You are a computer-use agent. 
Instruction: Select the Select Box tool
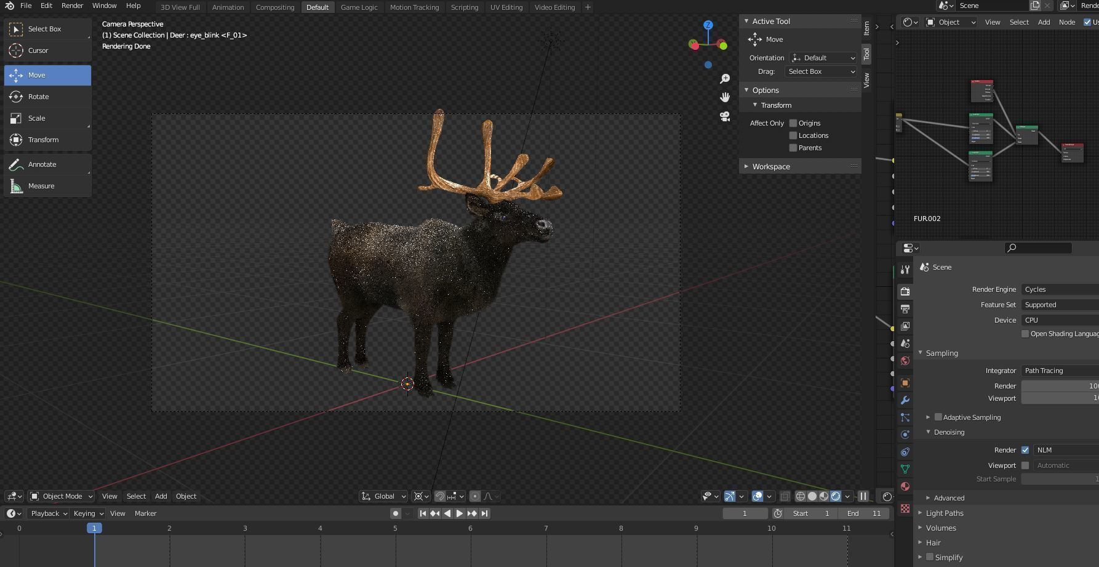(47, 29)
